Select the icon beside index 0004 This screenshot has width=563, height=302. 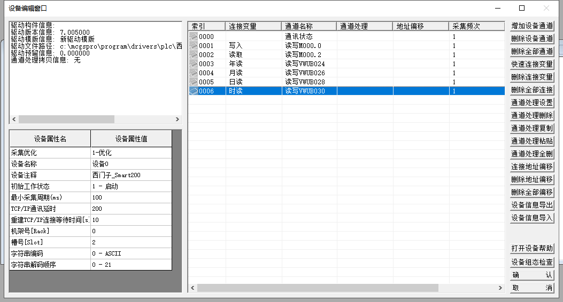pos(194,73)
